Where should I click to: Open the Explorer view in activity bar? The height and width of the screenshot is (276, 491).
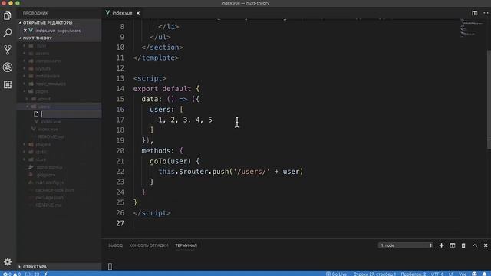[8, 15]
